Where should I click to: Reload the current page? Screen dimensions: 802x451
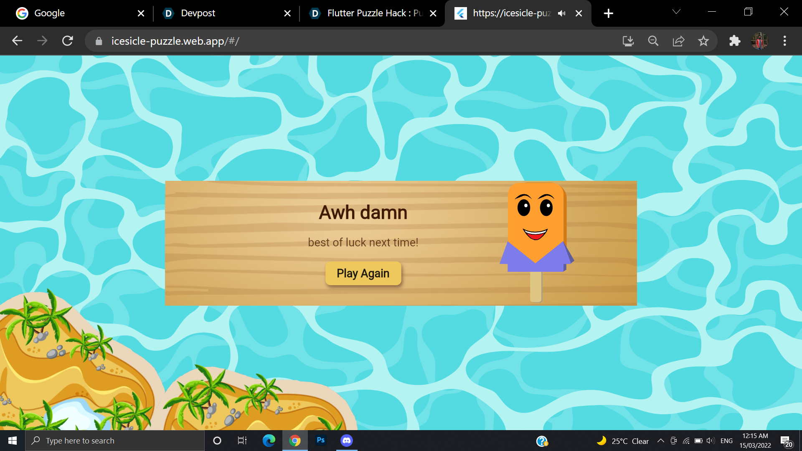click(68, 41)
